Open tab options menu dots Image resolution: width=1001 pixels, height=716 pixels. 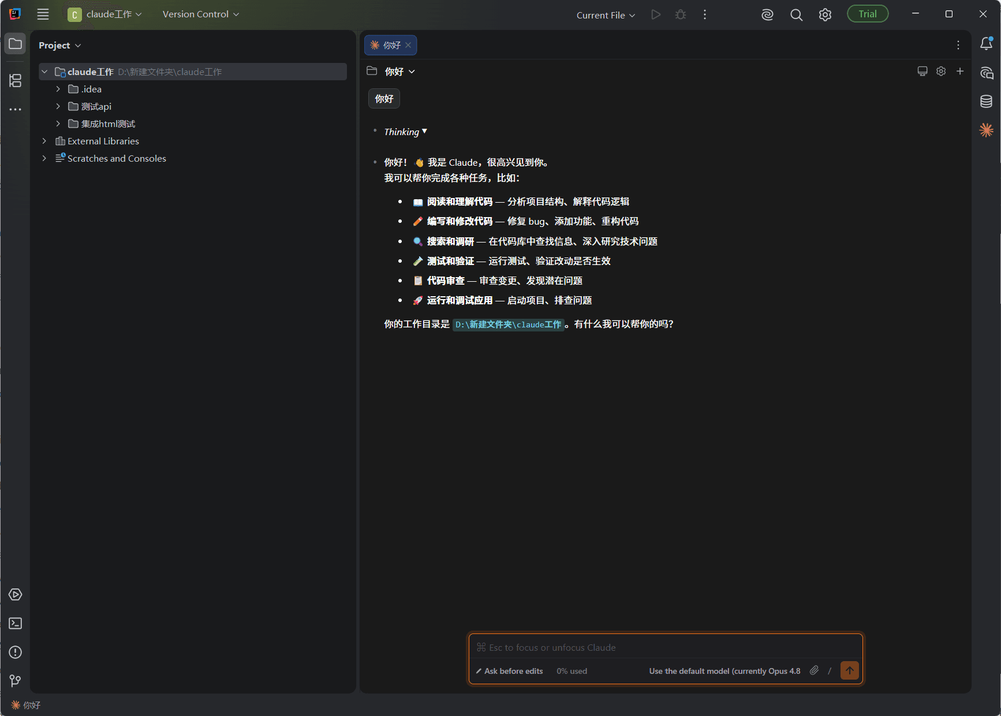click(x=958, y=45)
